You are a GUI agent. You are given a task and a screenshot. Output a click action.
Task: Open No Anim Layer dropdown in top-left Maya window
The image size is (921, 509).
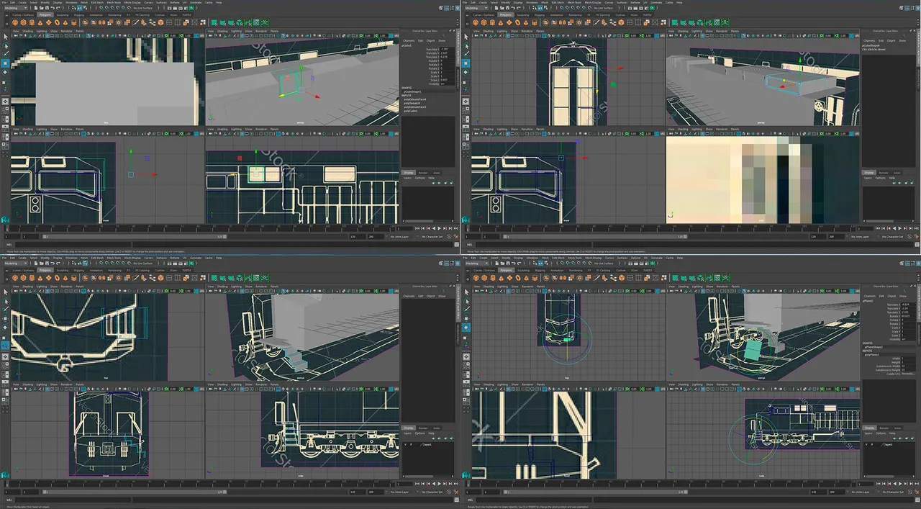398,238
